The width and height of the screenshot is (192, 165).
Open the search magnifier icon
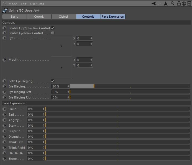click(173, 4)
